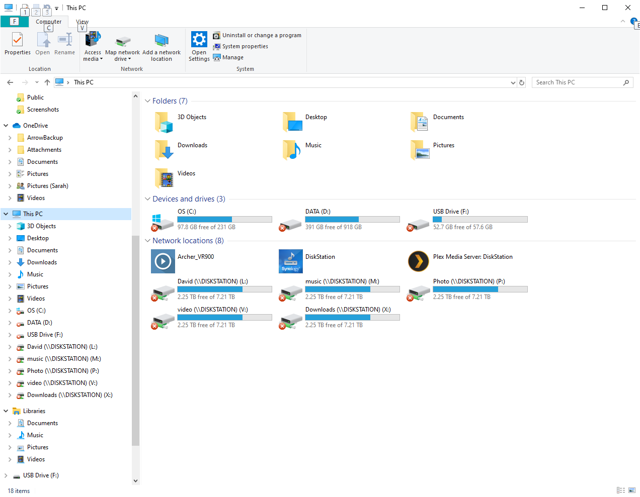Collapse the Network locations section
Screen dimensions: 640x497
147,241
